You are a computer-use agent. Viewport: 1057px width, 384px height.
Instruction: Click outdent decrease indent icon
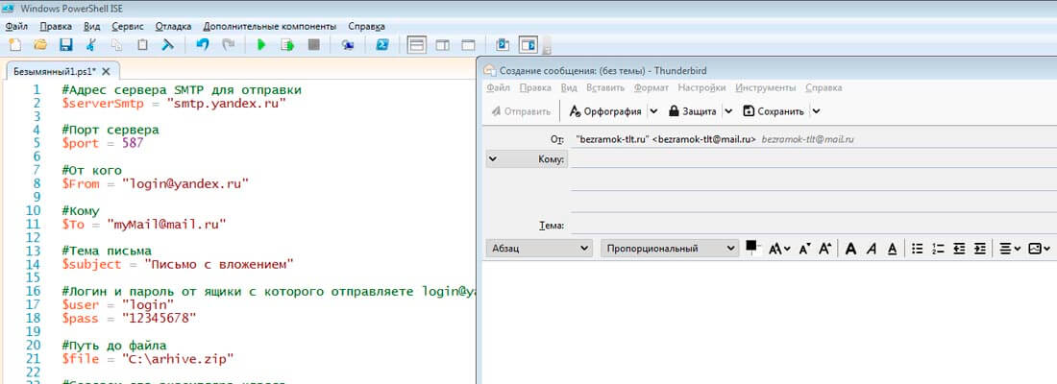click(x=959, y=249)
